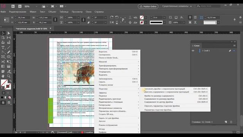Select the Pen tool
Screen dimensions: 243x137
3,52
